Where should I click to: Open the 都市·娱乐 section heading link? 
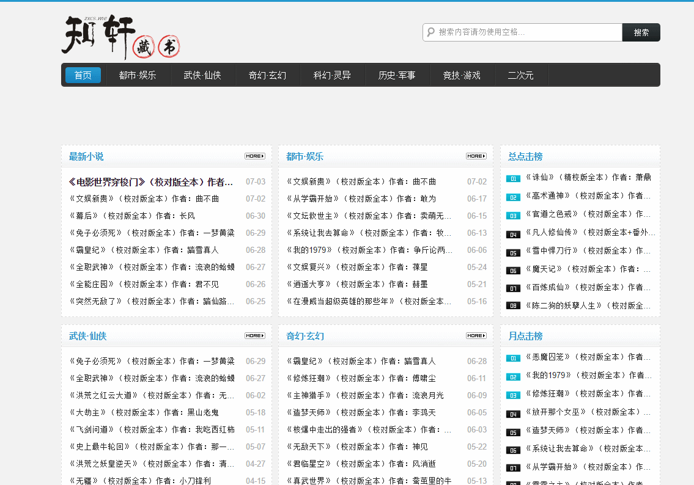(x=305, y=156)
